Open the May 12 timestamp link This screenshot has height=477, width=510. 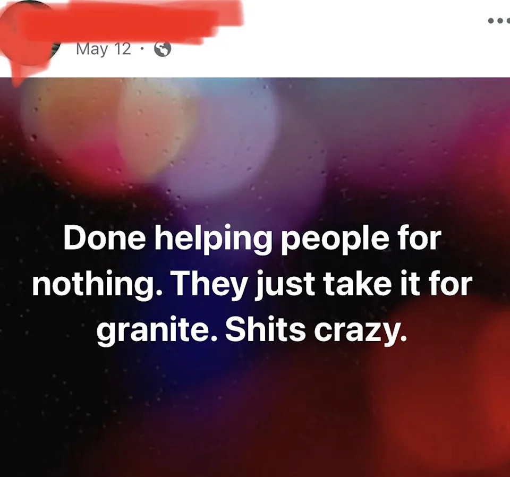(x=103, y=49)
